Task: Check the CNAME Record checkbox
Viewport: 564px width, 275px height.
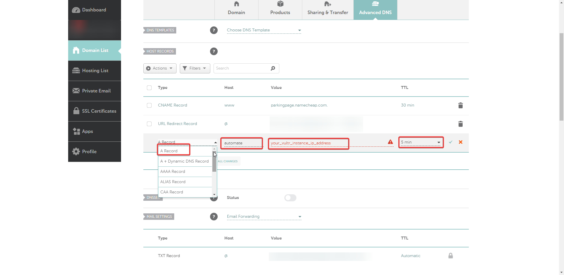Action: coord(149,105)
